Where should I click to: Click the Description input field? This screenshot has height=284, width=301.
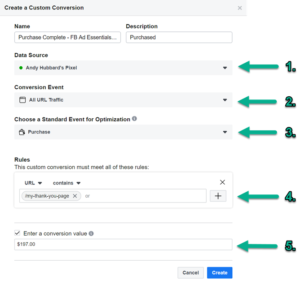pos(179,38)
